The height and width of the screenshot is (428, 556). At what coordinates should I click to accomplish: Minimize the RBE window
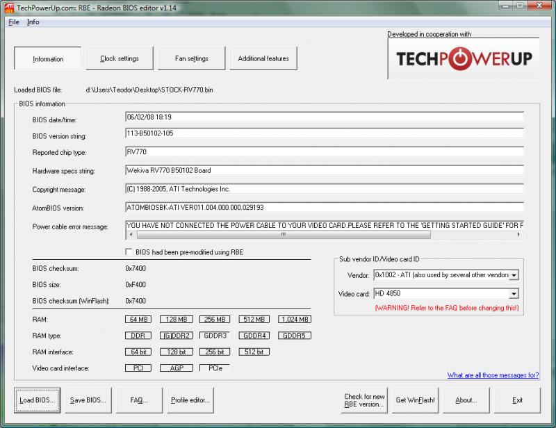tap(506, 6)
